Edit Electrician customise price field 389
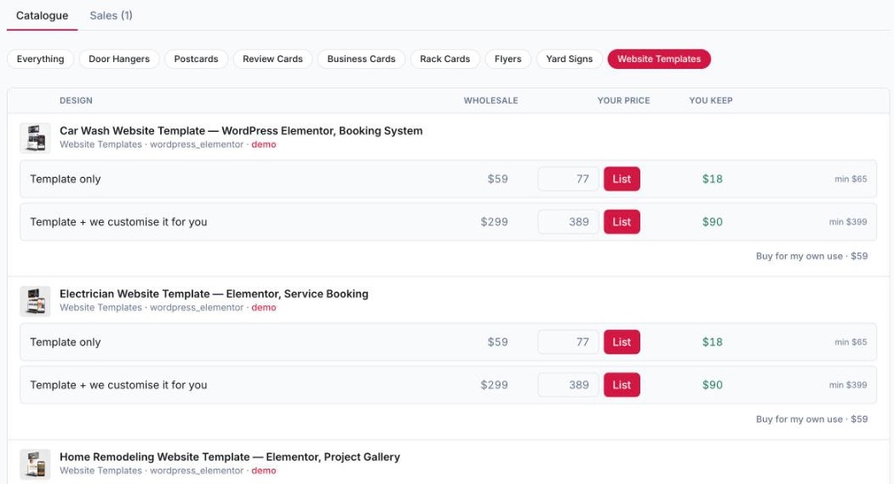This screenshot has width=894, height=484. [x=569, y=385]
